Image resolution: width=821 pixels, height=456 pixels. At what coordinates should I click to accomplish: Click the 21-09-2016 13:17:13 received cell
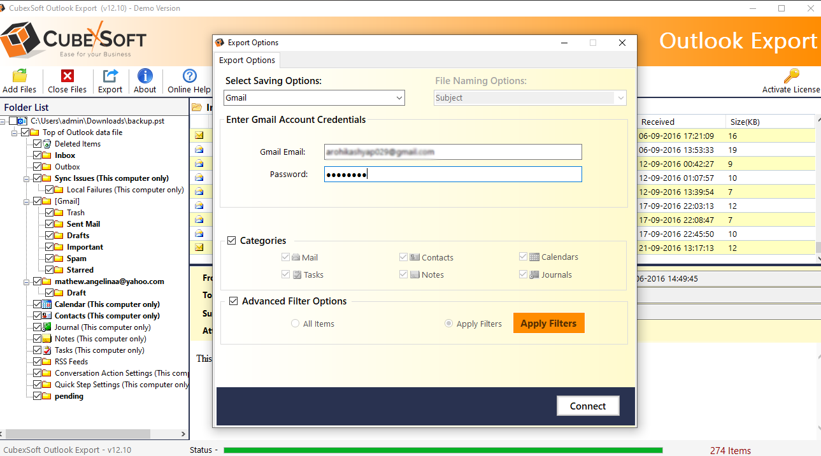click(676, 248)
